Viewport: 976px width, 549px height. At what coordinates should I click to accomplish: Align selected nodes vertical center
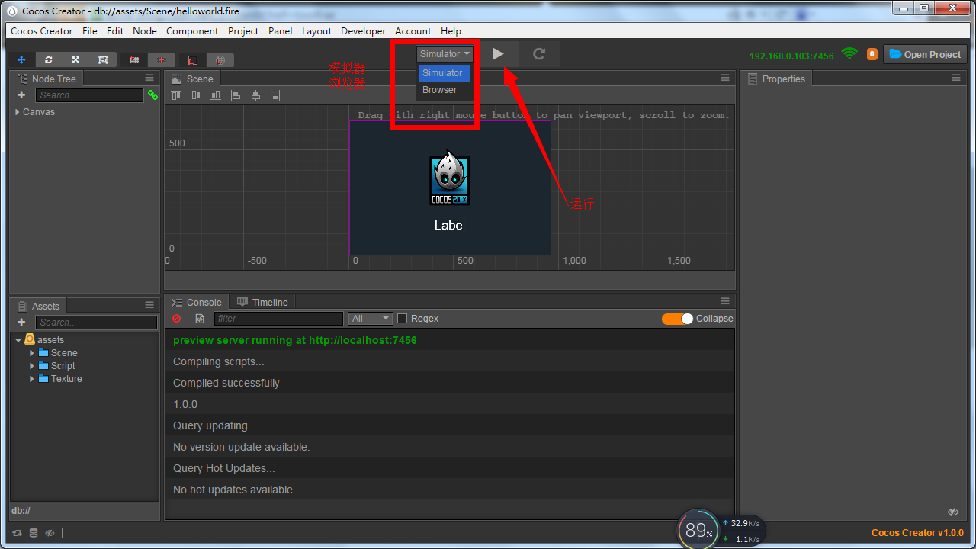(196, 95)
